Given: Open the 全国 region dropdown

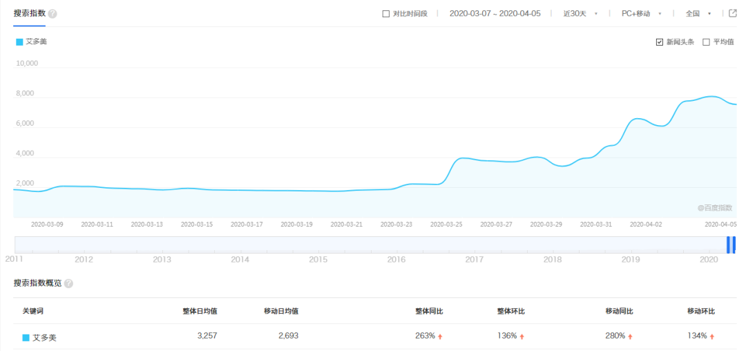Looking at the screenshot, I should pos(698,14).
